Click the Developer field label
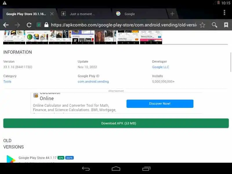232x174 pixels. coord(159,61)
